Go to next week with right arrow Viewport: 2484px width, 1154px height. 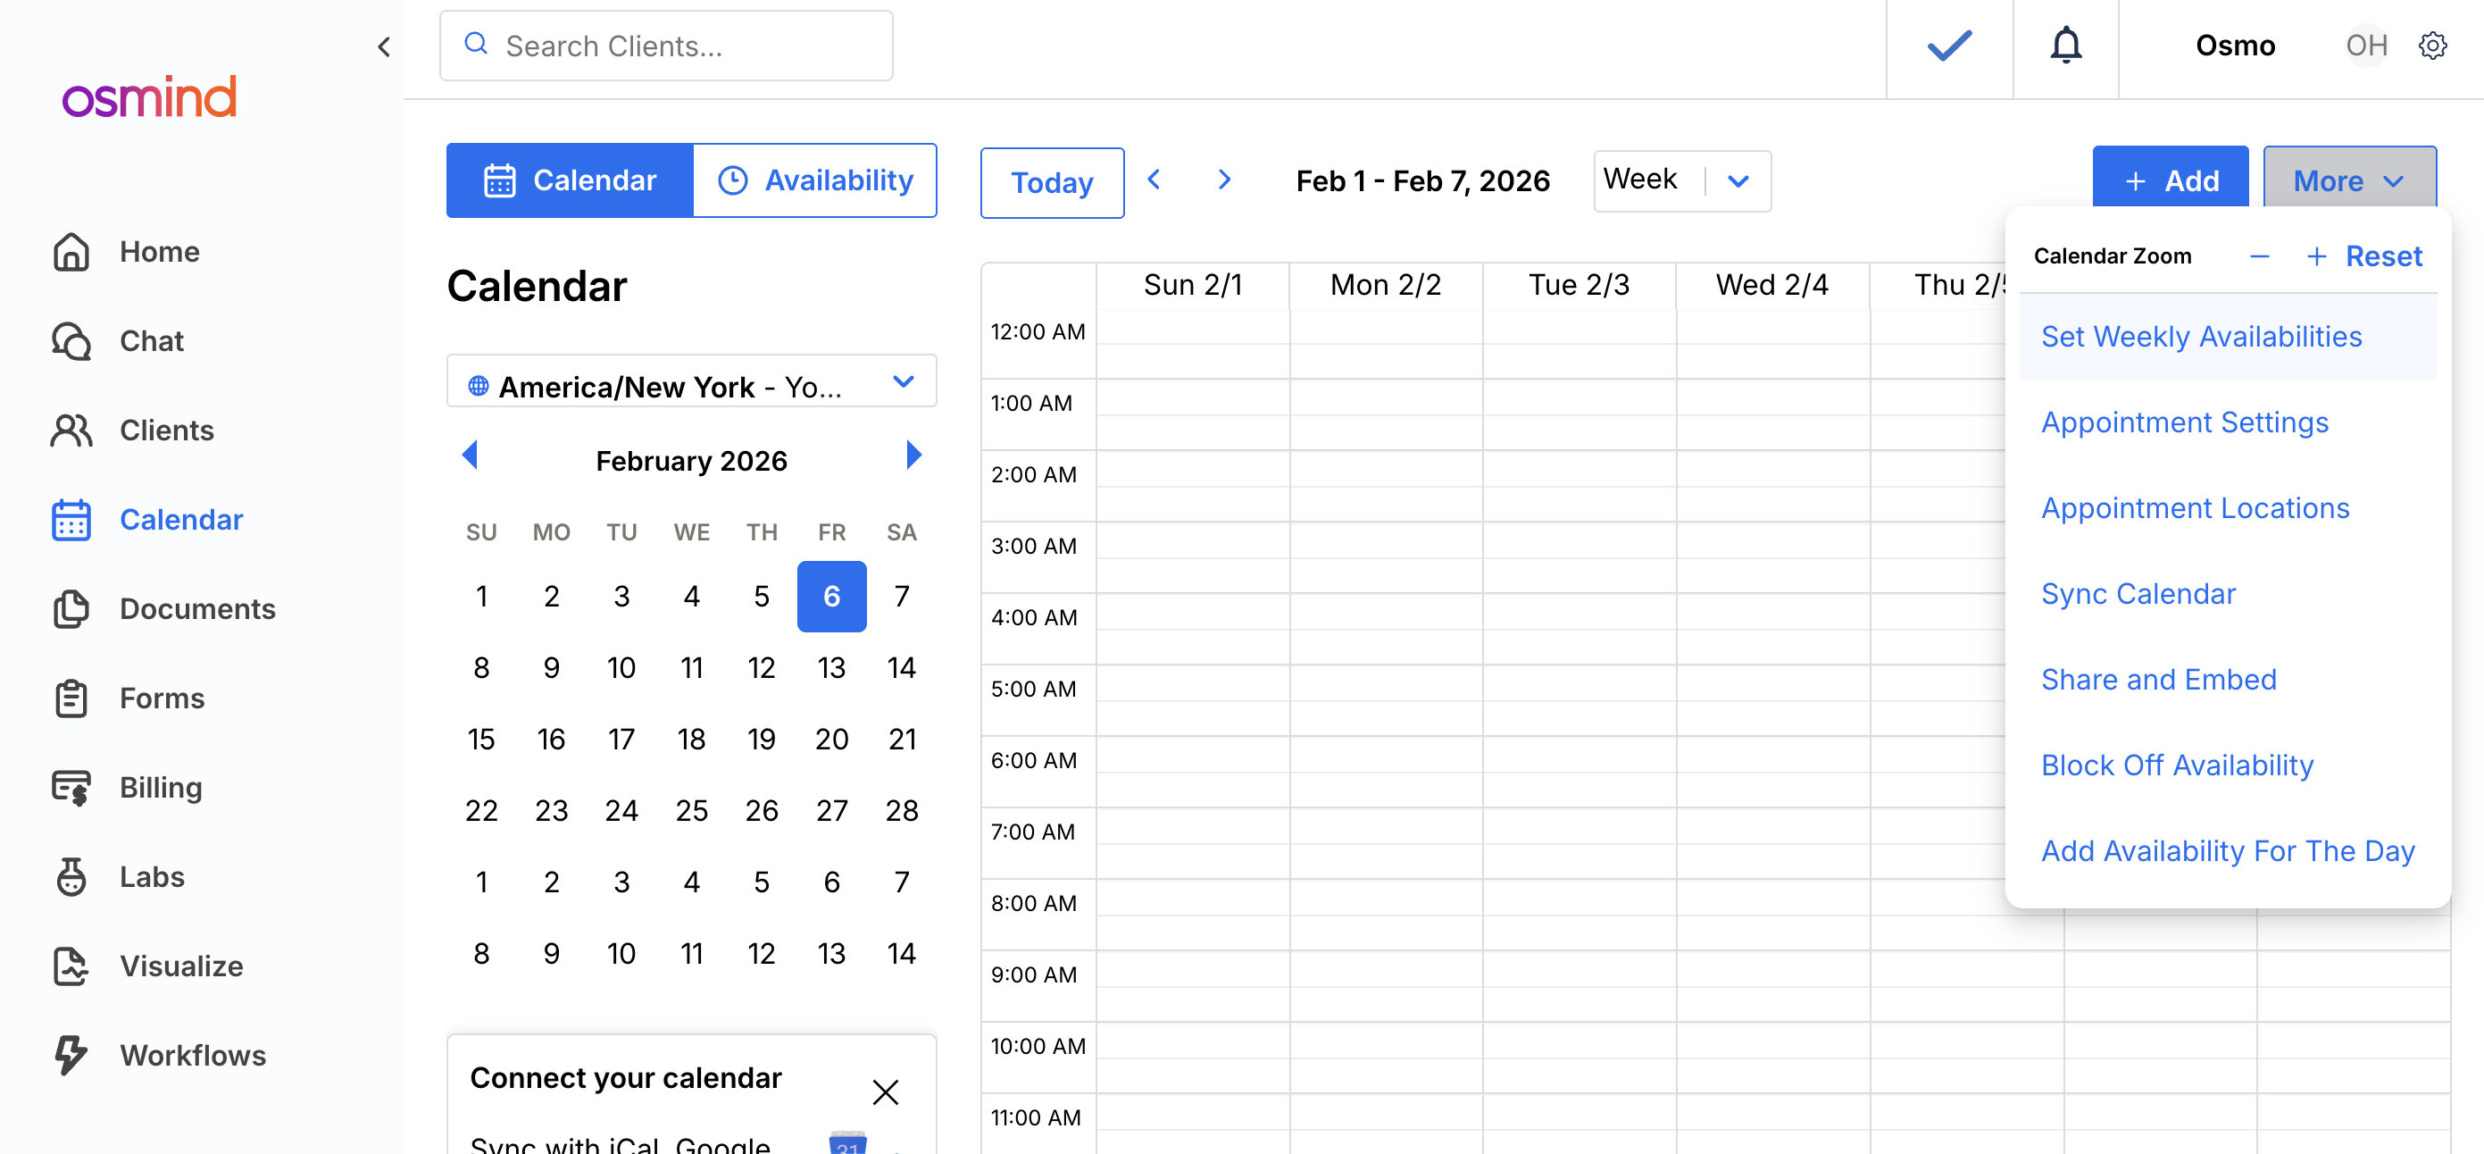[x=1223, y=180]
